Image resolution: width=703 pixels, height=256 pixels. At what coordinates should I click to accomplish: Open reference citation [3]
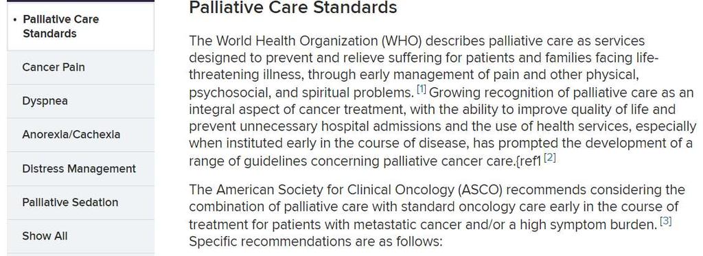665,222
